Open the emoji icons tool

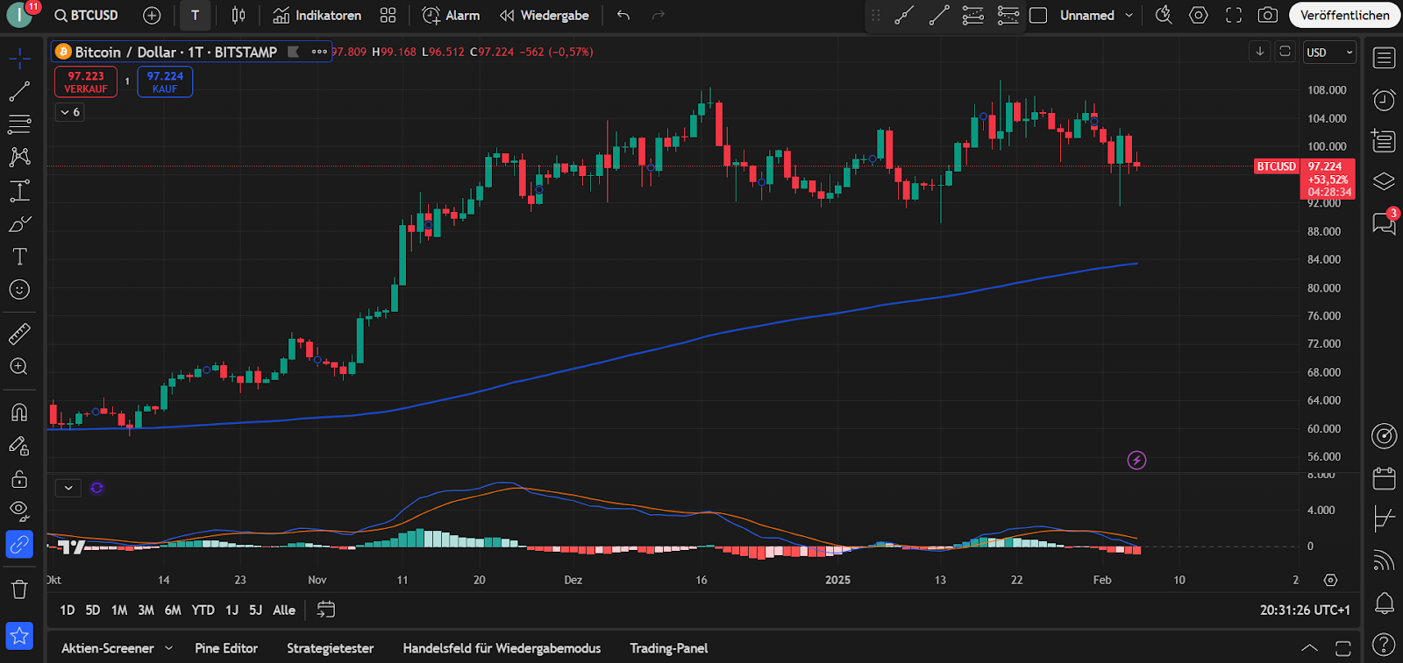(19, 290)
